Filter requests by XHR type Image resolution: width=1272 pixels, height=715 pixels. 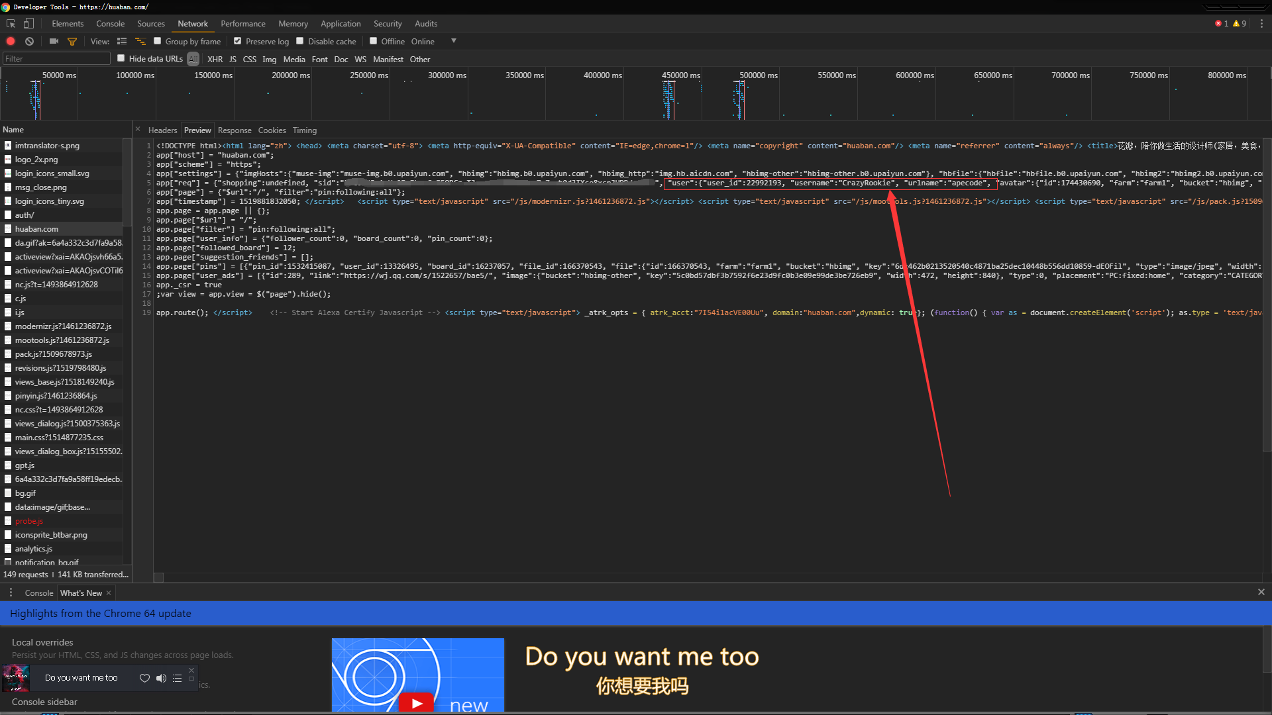point(215,59)
